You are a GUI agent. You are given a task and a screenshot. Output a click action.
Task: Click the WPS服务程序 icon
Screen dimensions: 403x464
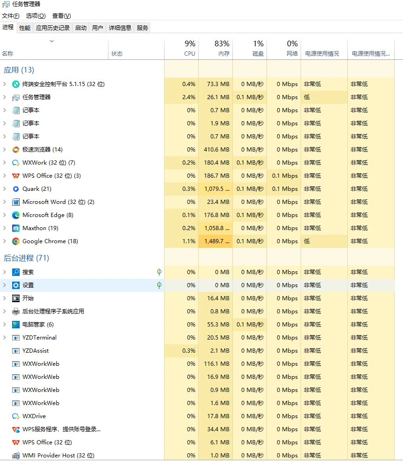coord(16,429)
